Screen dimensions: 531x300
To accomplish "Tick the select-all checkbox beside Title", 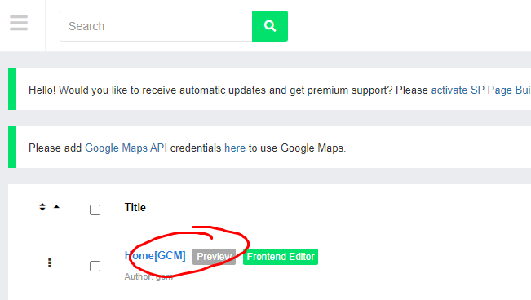I will (95, 210).
